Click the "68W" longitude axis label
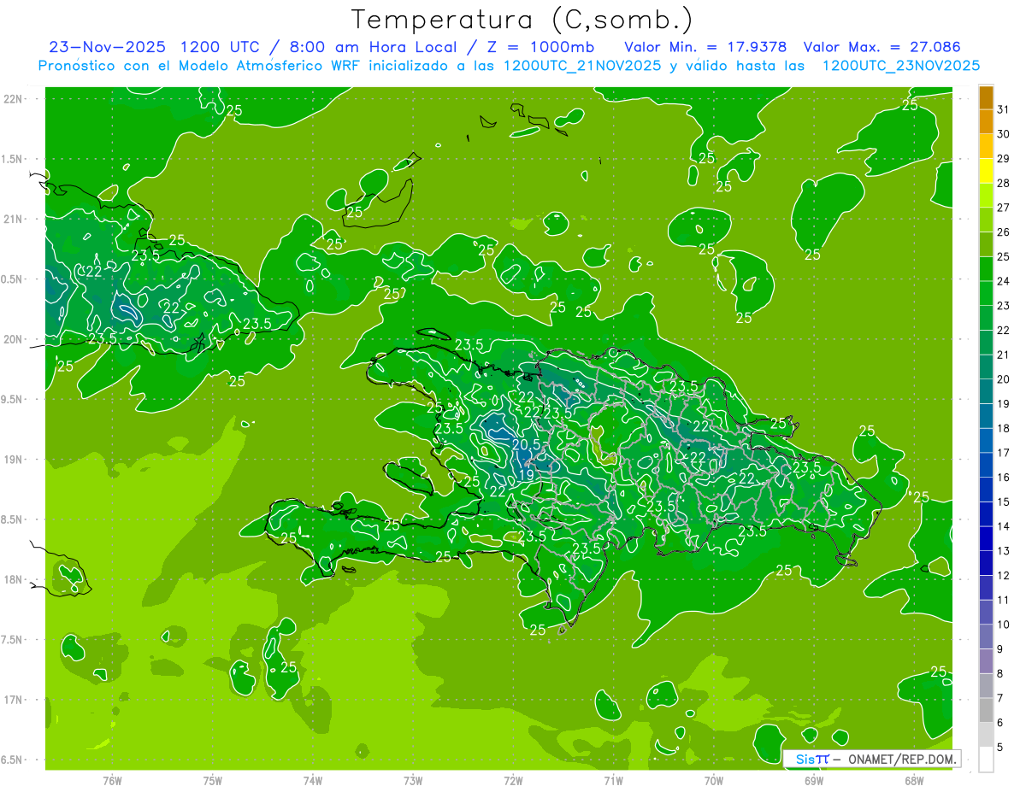Image resolution: width=1026 pixels, height=792 pixels. click(914, 780)
